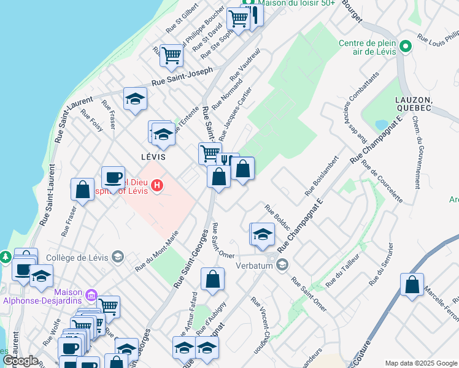This screenshot has width=459, height=368.
Task: Click the Rue d'Aubigny street label
Action: click(x=211, y=319)
